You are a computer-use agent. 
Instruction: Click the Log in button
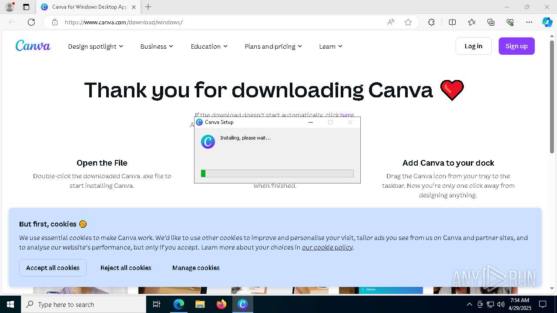[x=473, y=46]
